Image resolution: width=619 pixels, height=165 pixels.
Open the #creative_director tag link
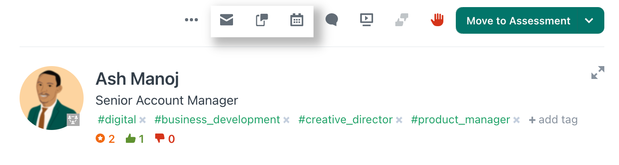346,120
